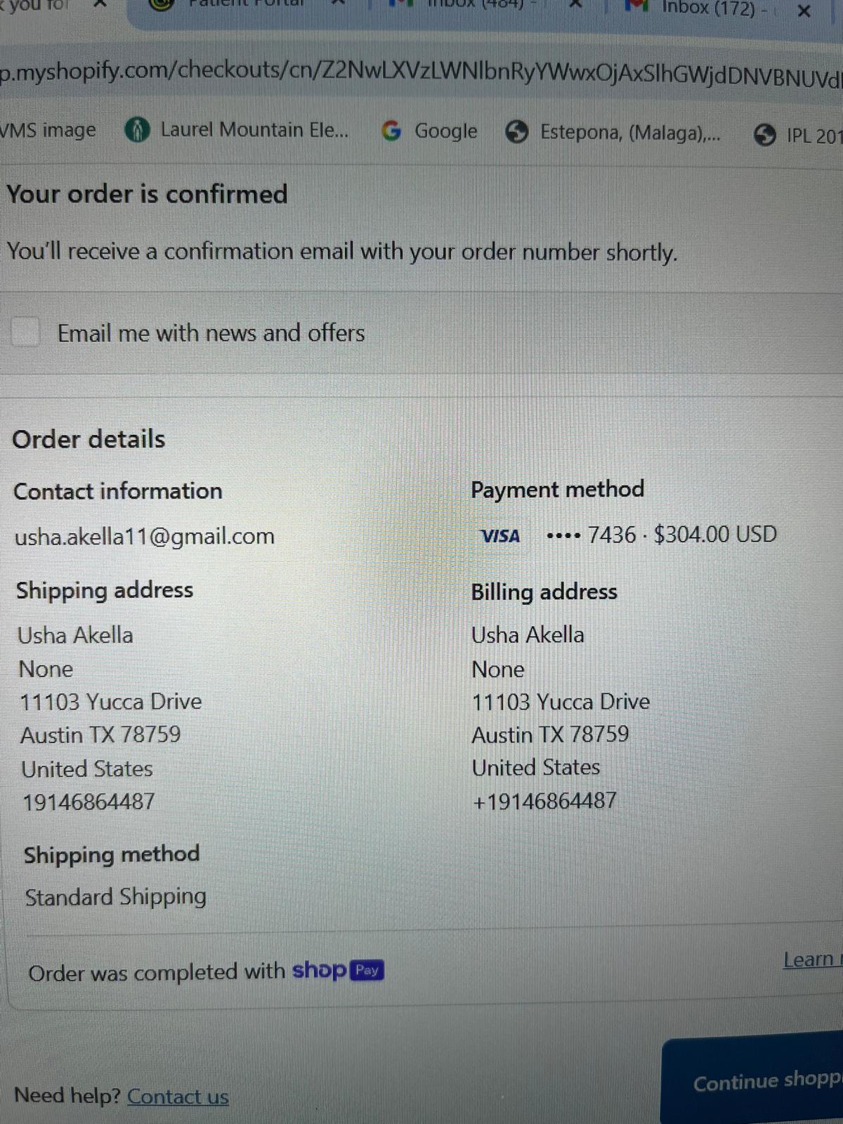Click the usha.akella11@gmail.com contact email
The width and height of the screenshot is (843, 1124).
pyautogui.click(x=145, y=537)
